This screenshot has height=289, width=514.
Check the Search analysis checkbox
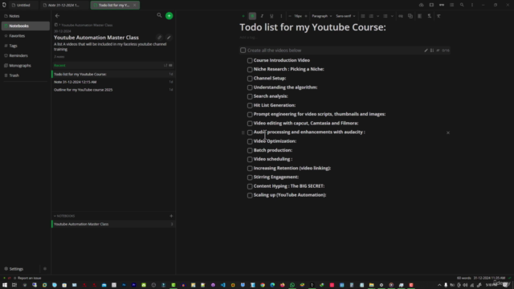point(250,96)
